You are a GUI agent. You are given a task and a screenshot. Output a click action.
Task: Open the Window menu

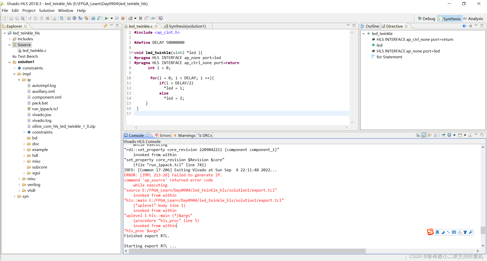[x=65, y=10]
